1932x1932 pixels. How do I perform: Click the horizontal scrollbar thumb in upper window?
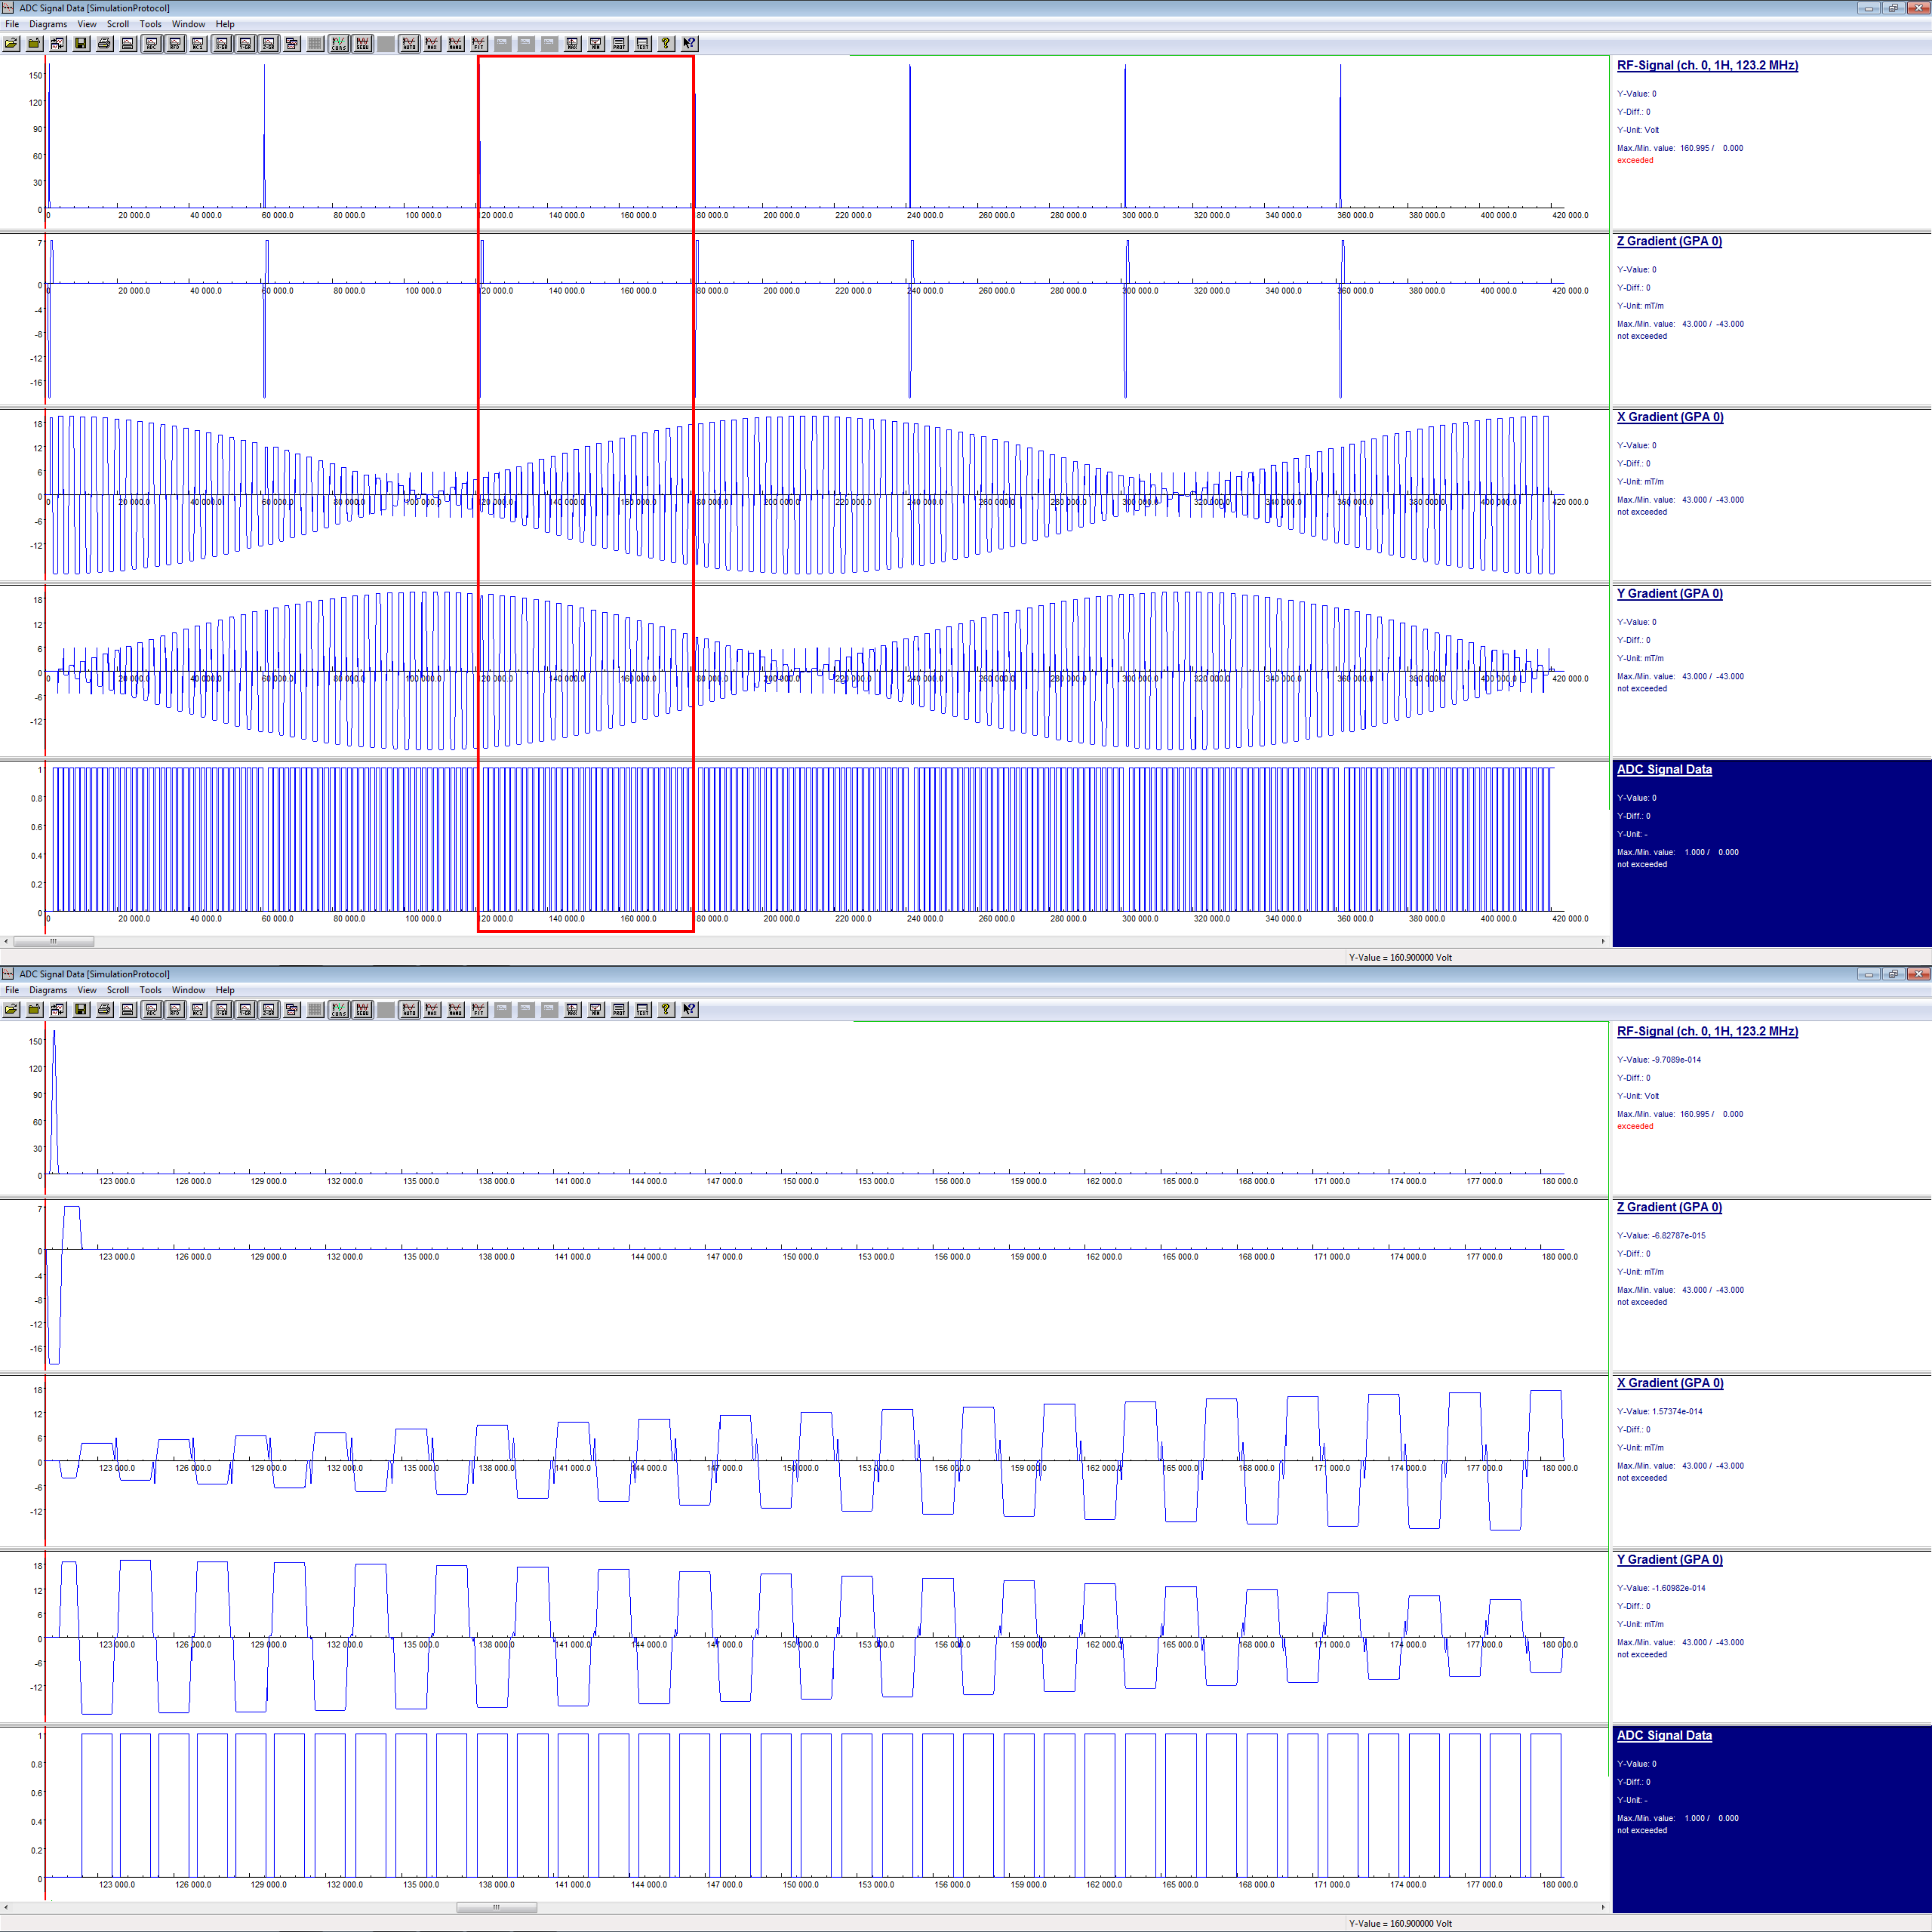pyautogui.click(x=54, y=941)
